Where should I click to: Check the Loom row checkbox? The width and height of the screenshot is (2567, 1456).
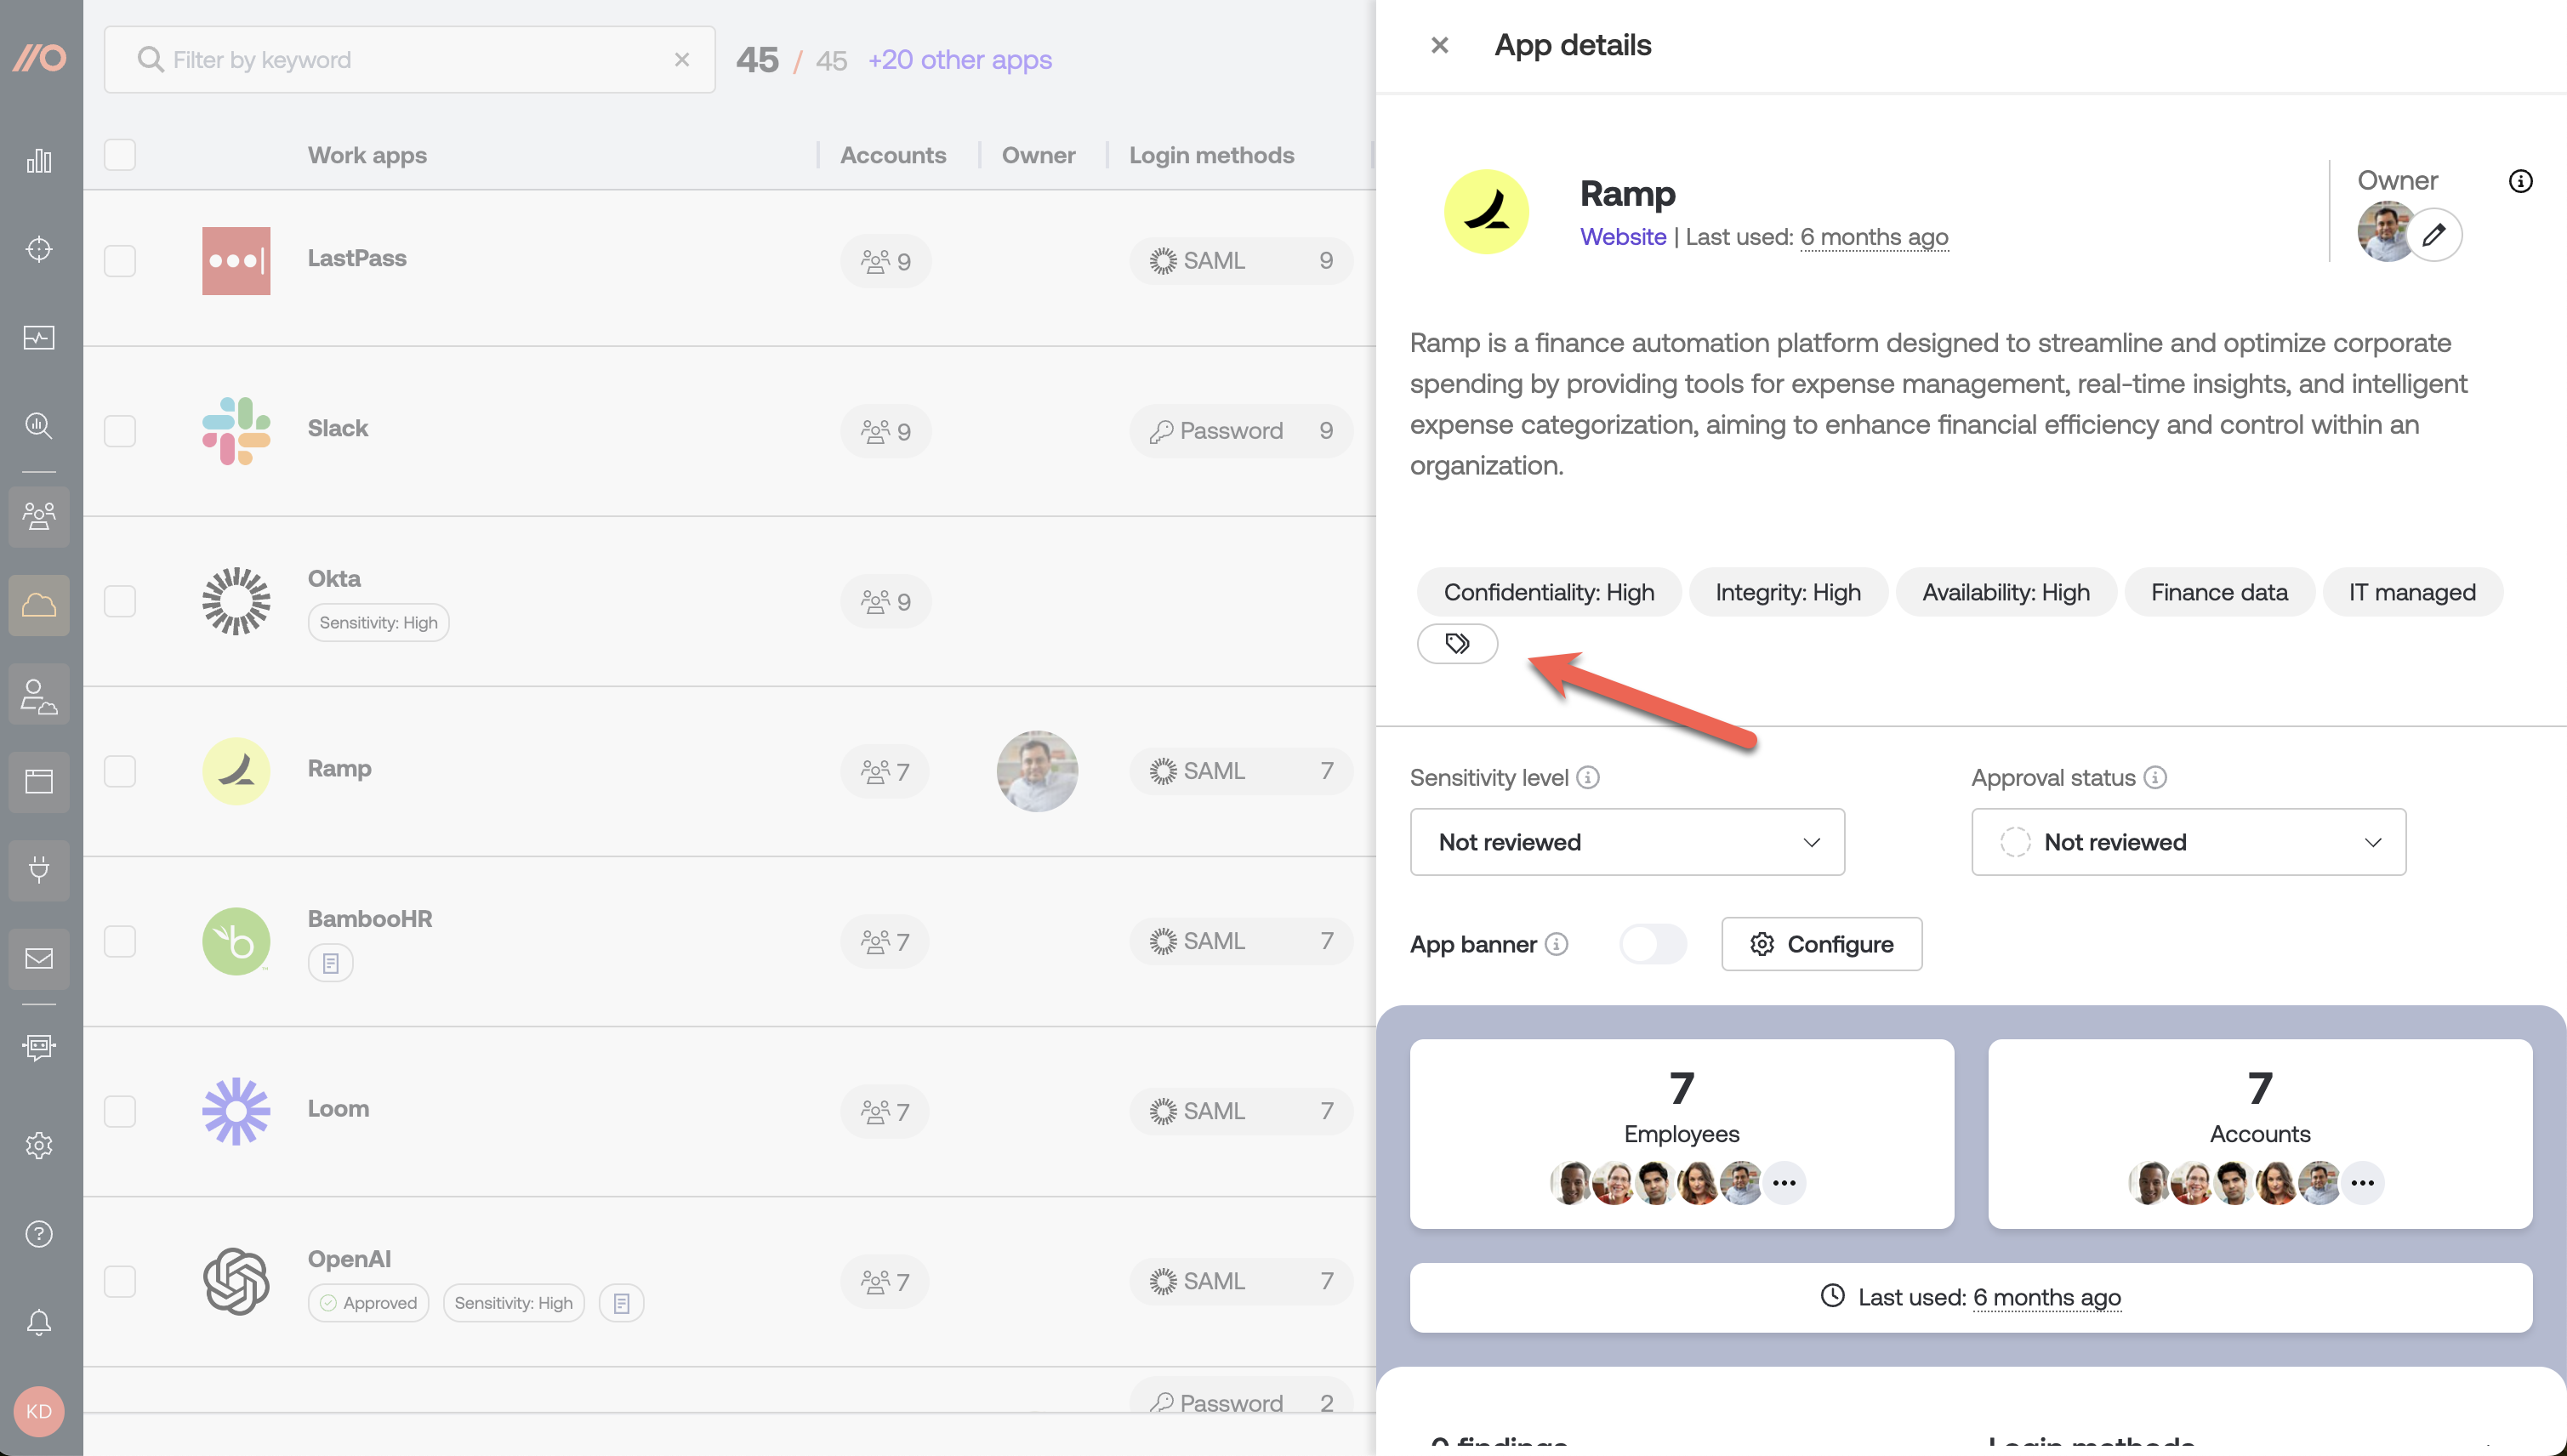[x=120, y=1111]
